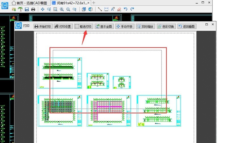
Task: Click the eraser tool icon
Action: 119,9
